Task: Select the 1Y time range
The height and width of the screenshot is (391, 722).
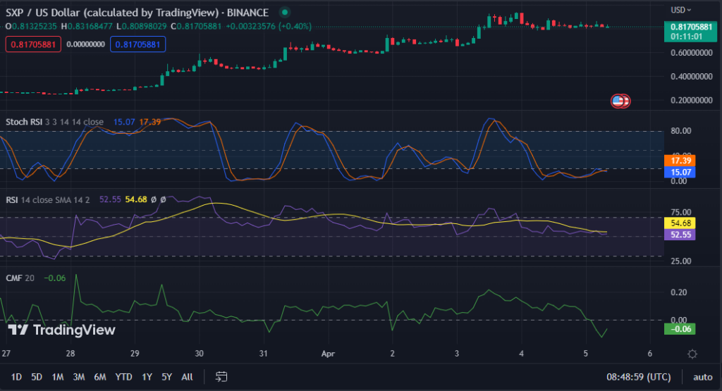Action: click(147, 377)
